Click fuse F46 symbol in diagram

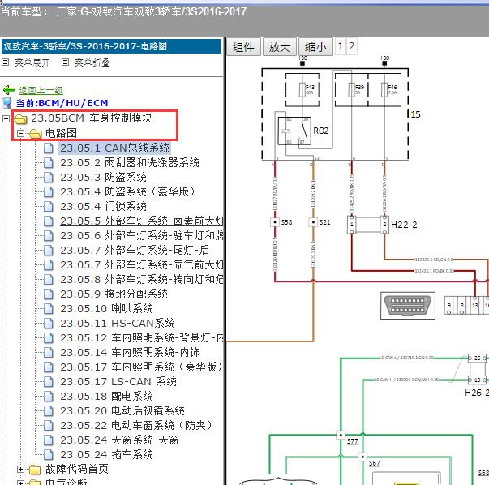point(384,90)
